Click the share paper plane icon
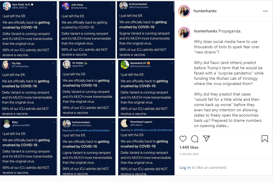The image size is (273, 182). 206,139
